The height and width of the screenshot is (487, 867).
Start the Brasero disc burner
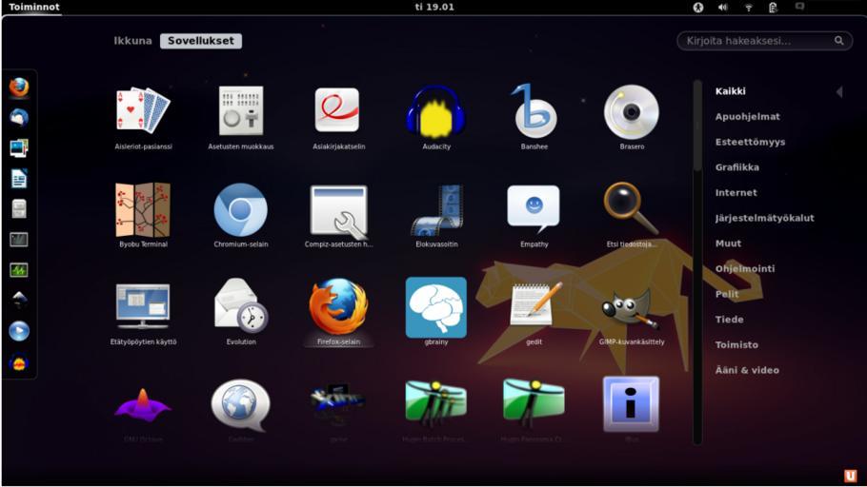tap(631, 114)
